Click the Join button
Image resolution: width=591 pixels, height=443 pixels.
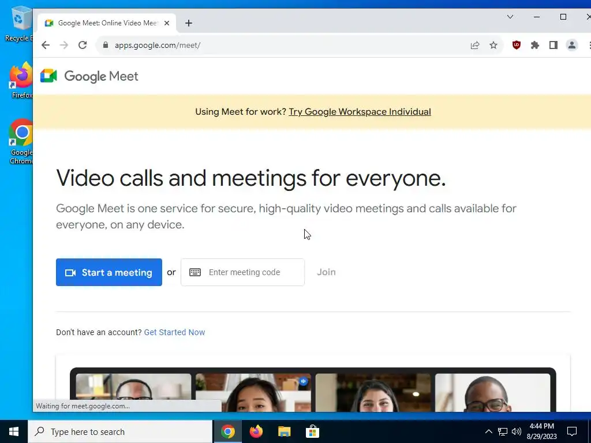(x=326, y=272)
